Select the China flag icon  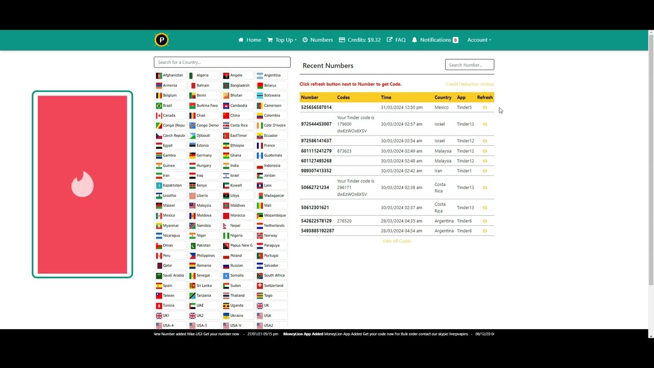click(226, 116)
